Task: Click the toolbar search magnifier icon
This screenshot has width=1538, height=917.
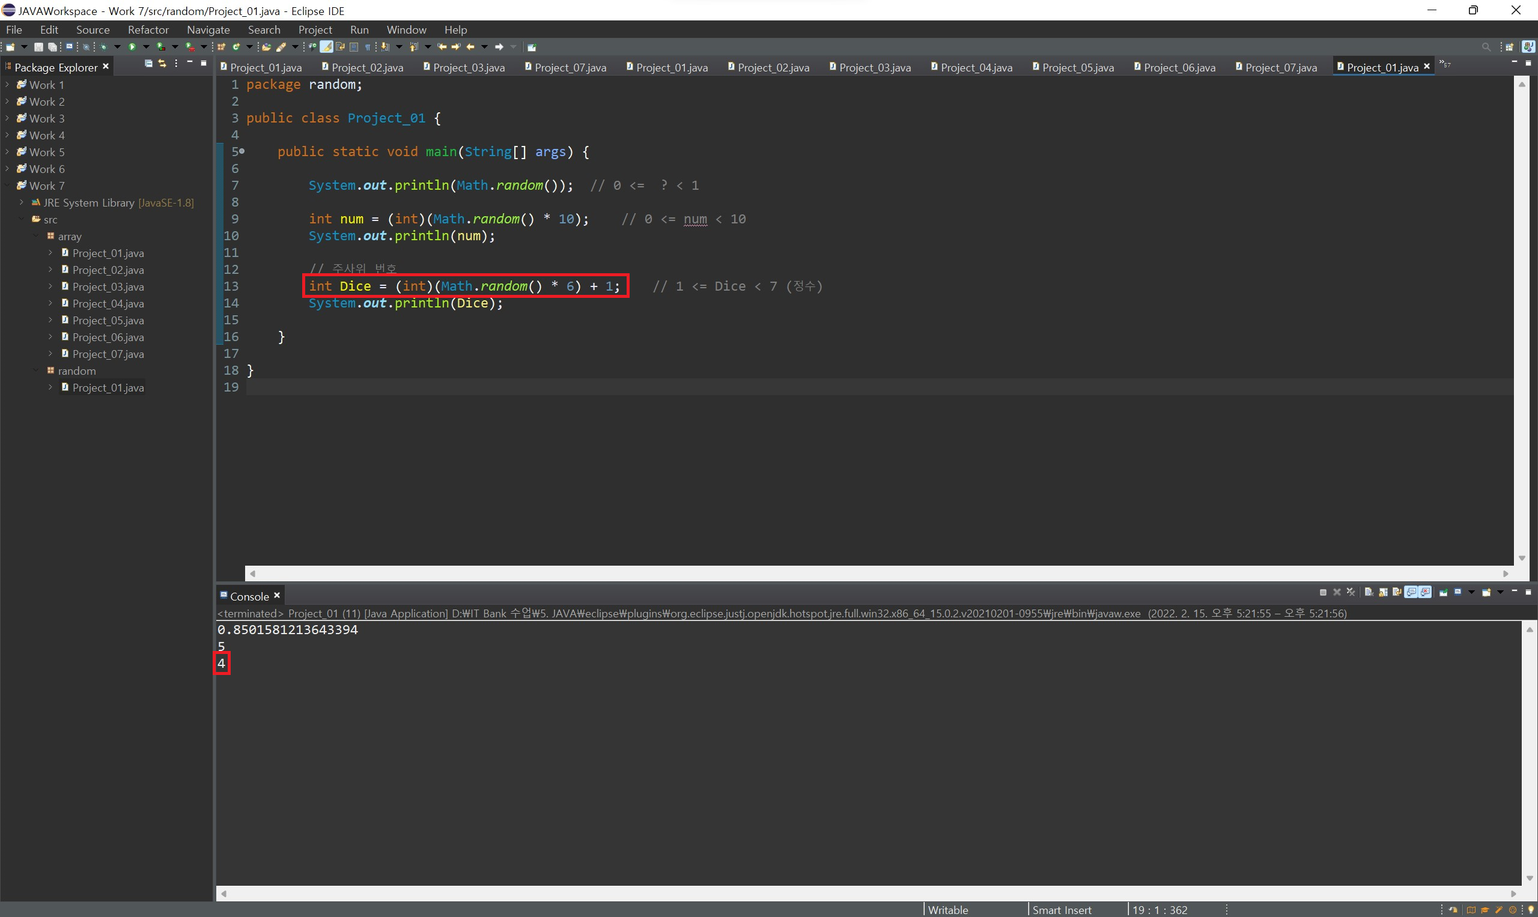Action: coord(1486,47)
